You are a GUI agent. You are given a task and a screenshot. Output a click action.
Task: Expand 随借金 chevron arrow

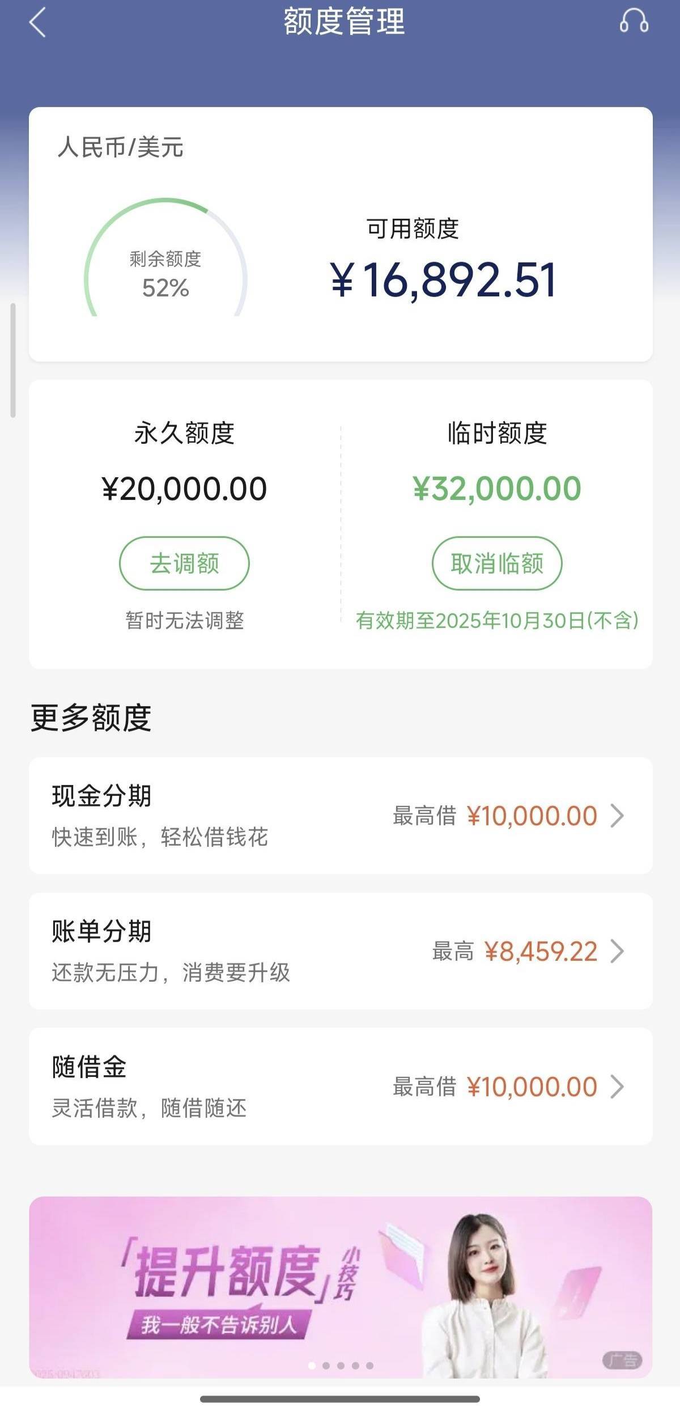[617, 1087]
